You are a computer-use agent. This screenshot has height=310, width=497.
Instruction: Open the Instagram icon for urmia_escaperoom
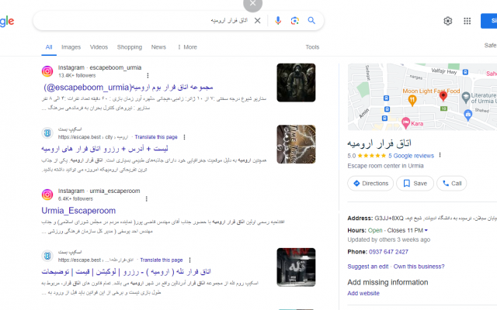coord(47,195)
